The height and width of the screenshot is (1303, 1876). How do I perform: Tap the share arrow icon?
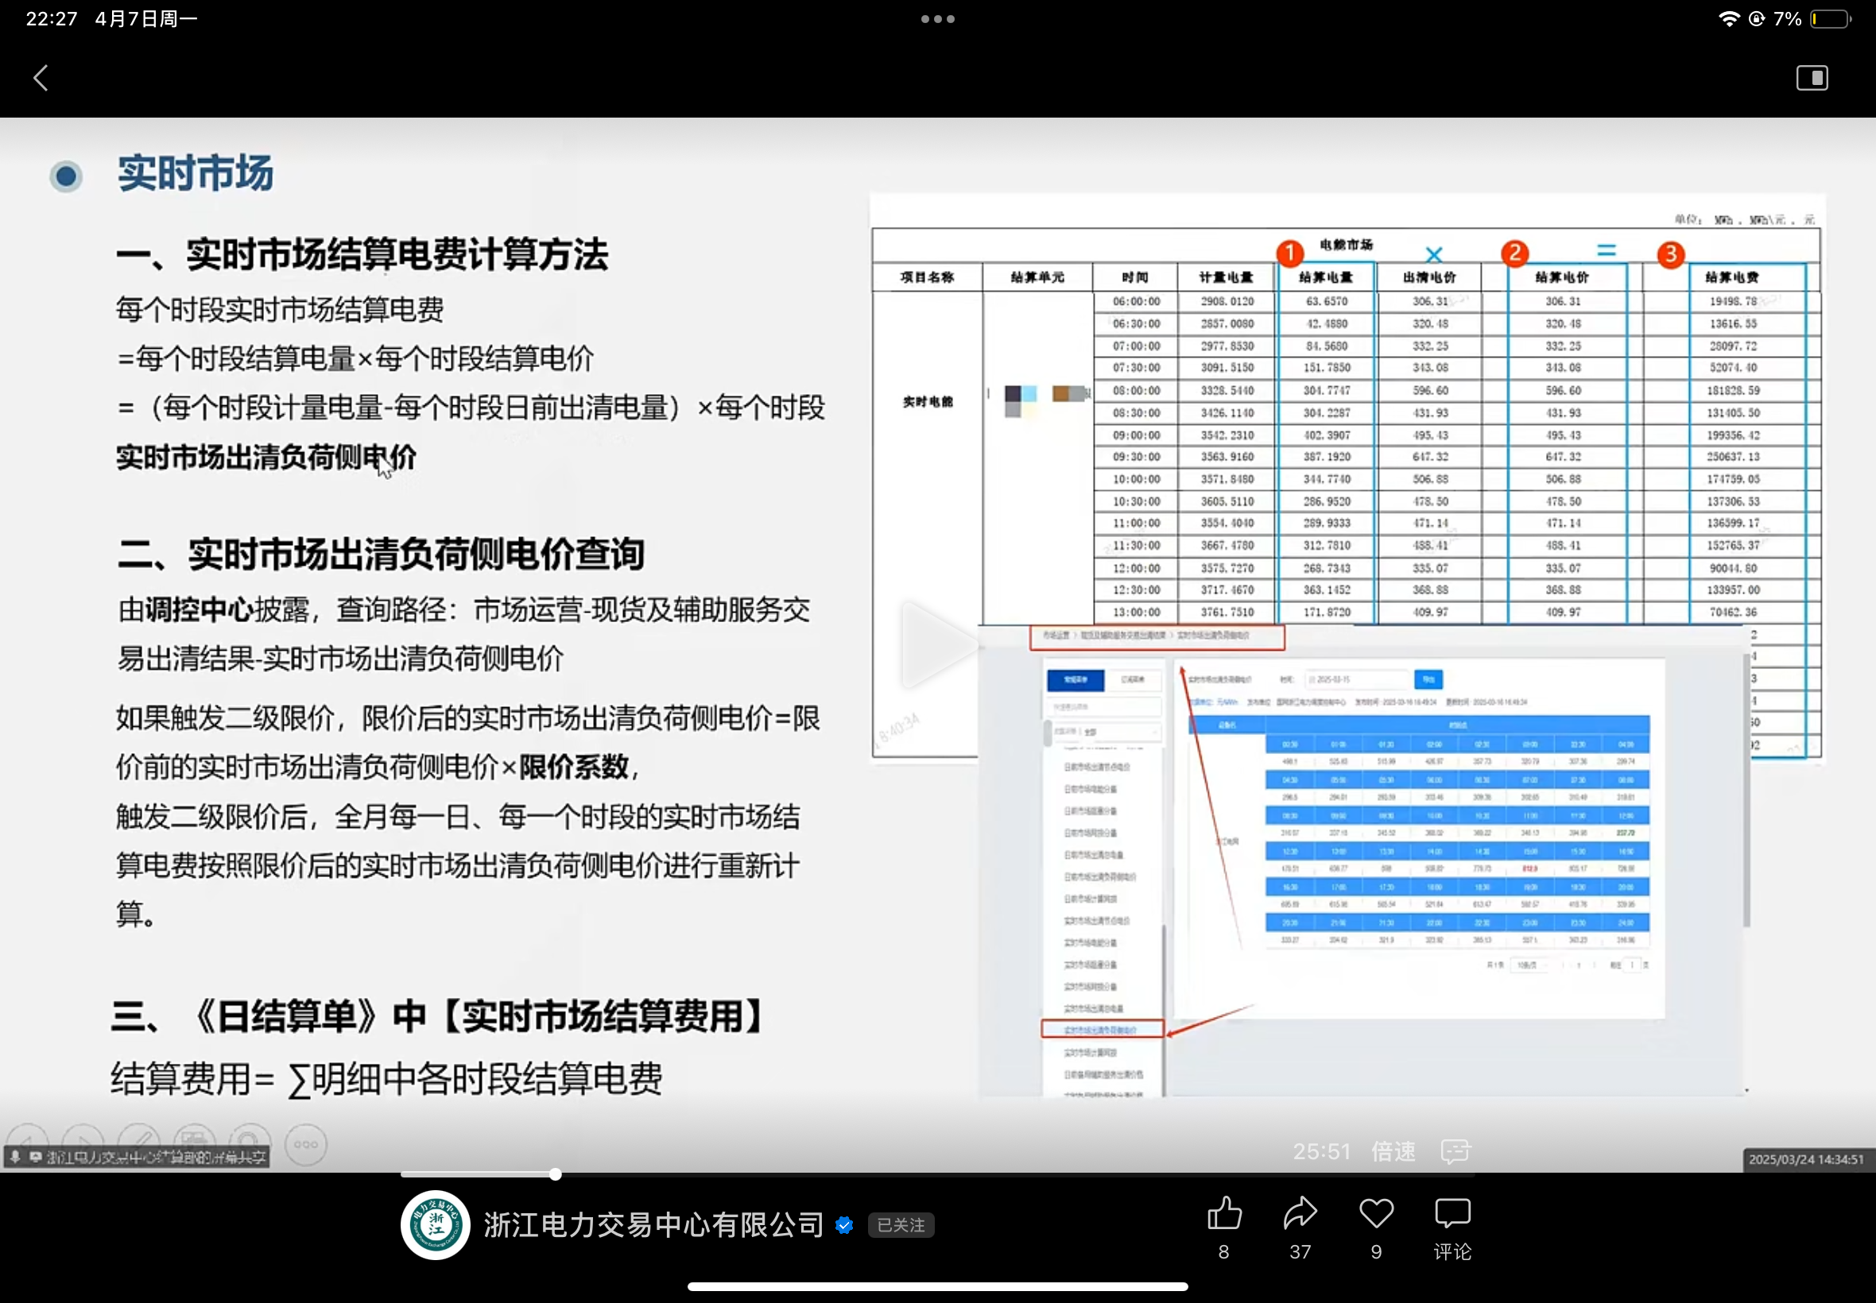point(1300,1213)
